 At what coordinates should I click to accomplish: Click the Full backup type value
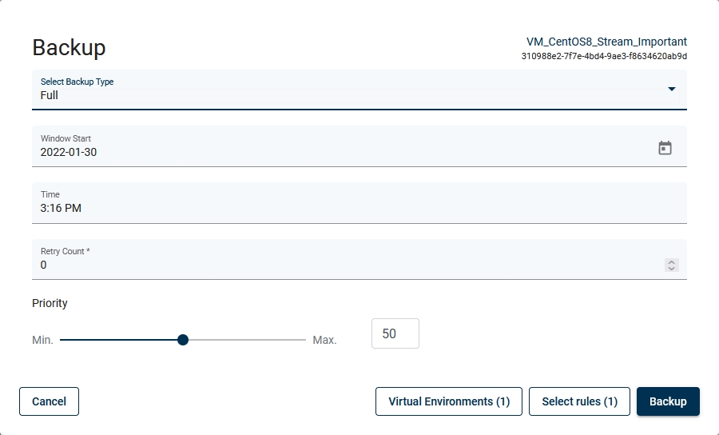pos(50,95)
